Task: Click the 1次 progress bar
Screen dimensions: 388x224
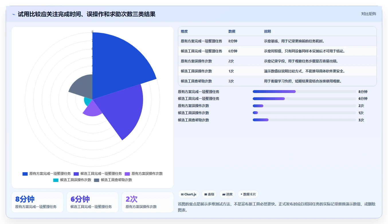Action: tap(304, 113)
